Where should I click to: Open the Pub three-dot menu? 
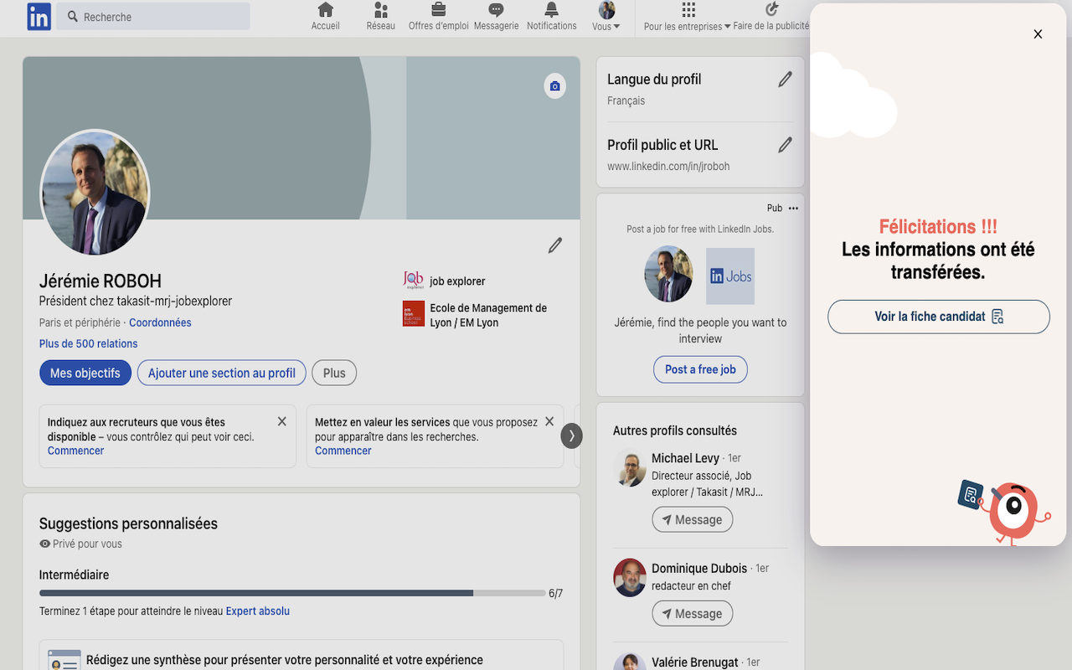793,208
